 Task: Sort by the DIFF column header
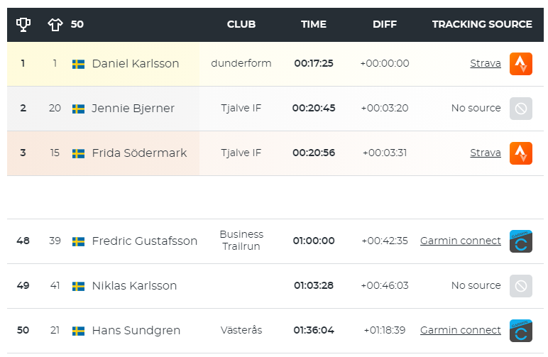pyautogui.click(x=385, y=24)
